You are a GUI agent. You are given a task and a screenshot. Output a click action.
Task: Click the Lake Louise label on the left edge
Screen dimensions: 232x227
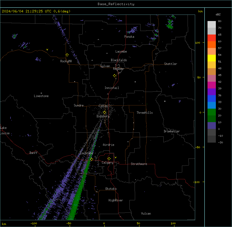coord(5,130)
